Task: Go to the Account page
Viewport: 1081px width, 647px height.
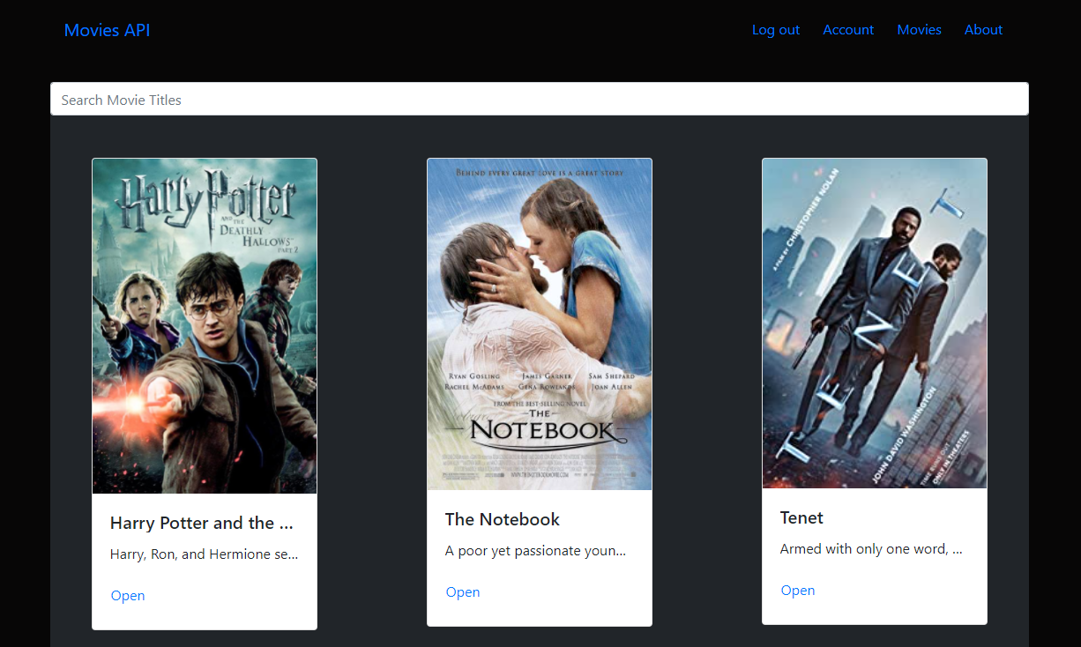Action: point(848,30)
